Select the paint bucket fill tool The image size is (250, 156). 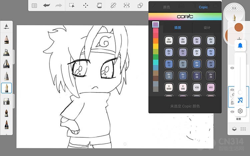[x=99, y=6]
